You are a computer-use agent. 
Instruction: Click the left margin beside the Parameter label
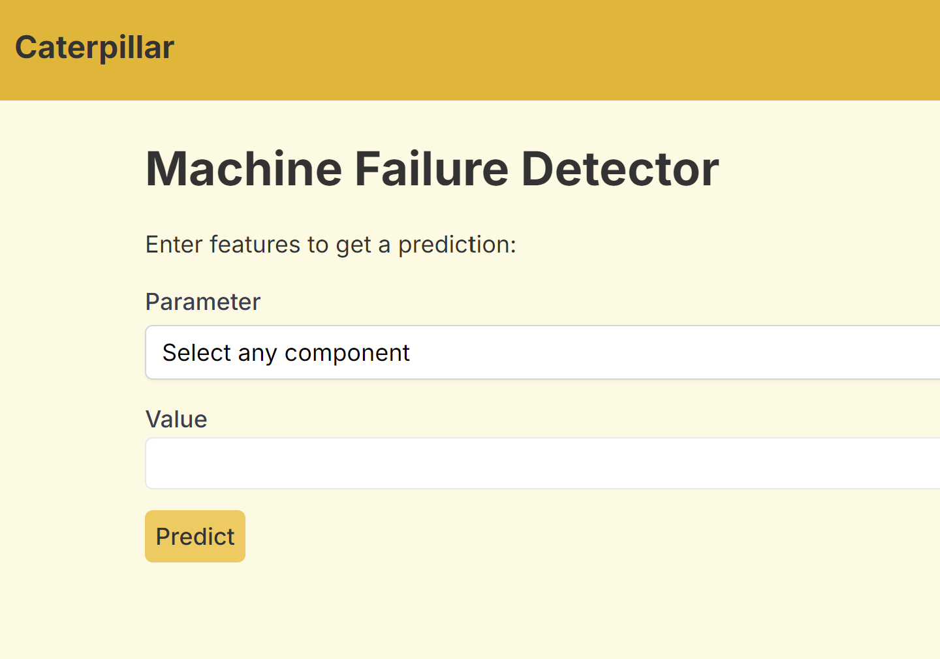pos(72,302)
